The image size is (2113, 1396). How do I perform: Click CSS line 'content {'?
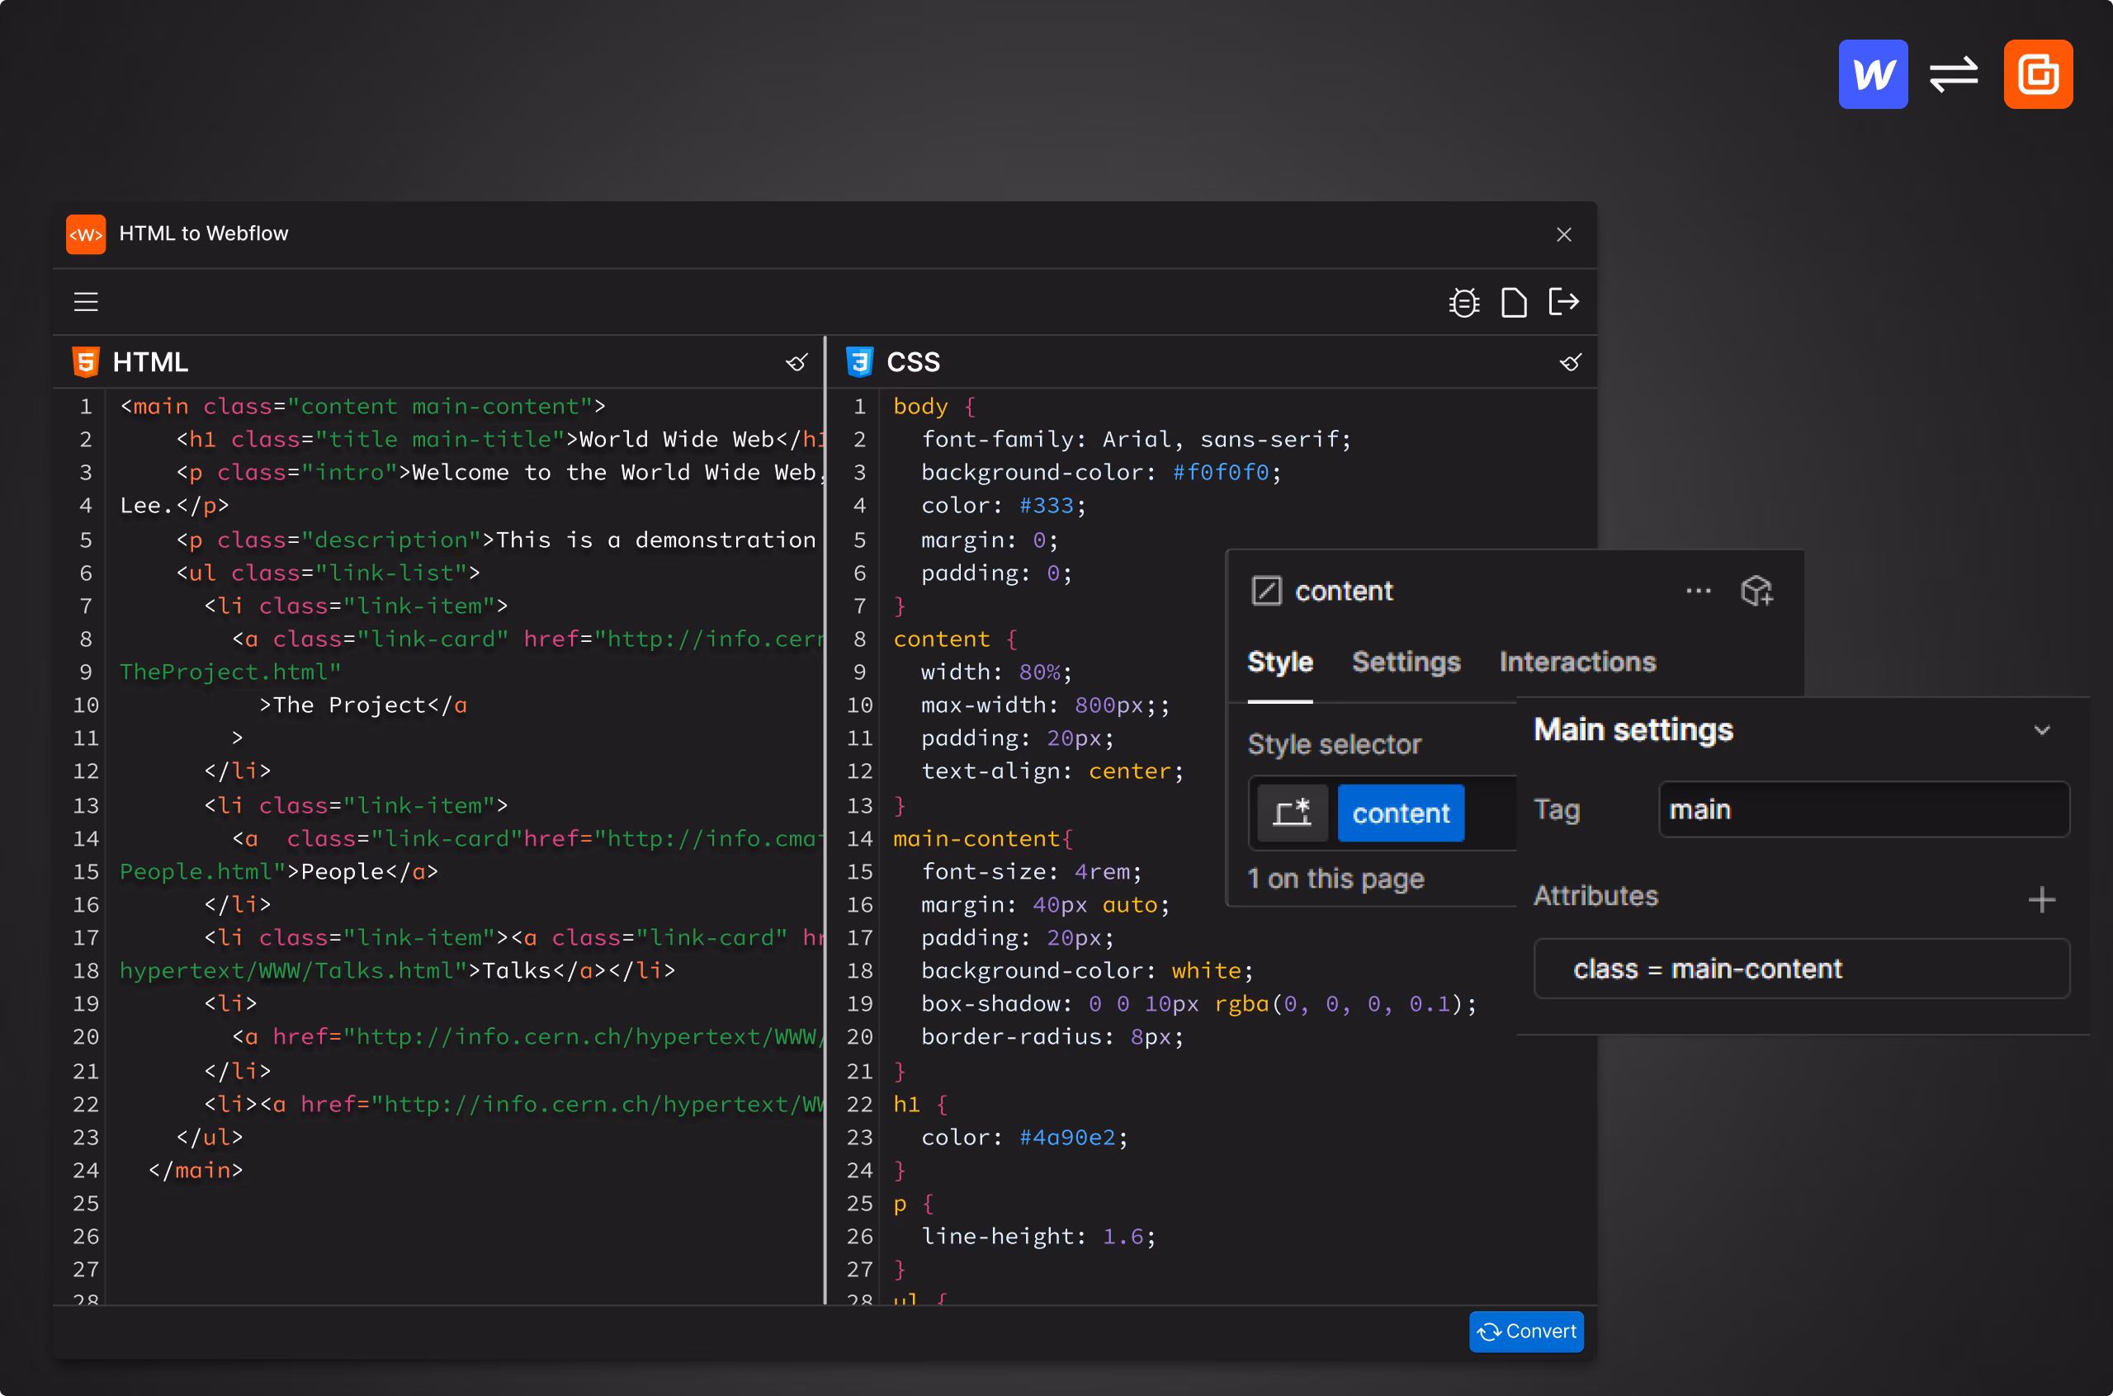click(956, 639)
